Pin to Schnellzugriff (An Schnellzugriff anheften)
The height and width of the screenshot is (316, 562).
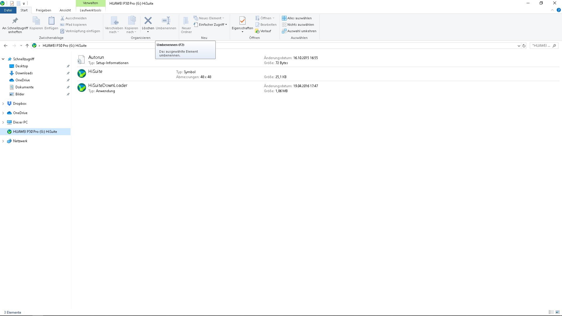click(x=15, y=25)
